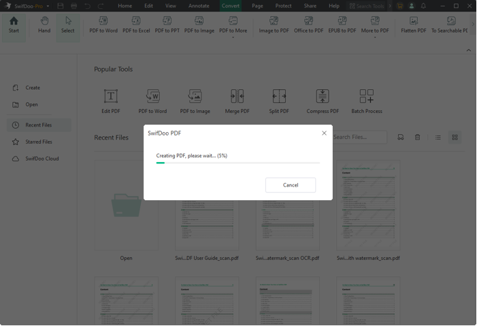Open the Annotate menu tab
477x326 pixels.
click(199, 5)
